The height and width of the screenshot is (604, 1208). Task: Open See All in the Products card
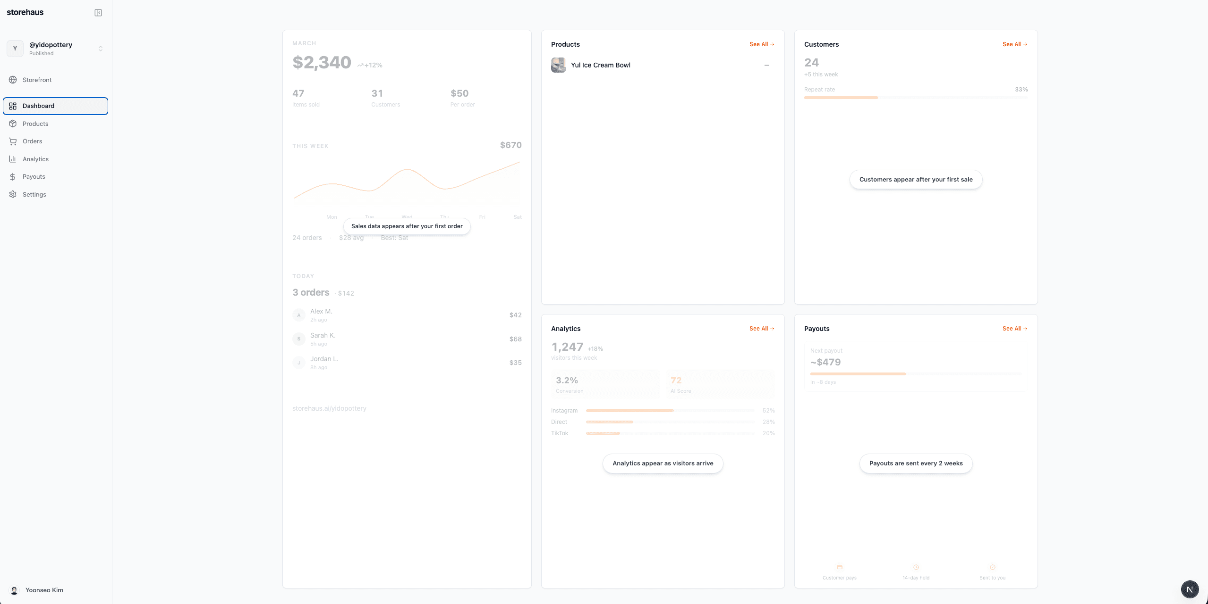(761, 44)
